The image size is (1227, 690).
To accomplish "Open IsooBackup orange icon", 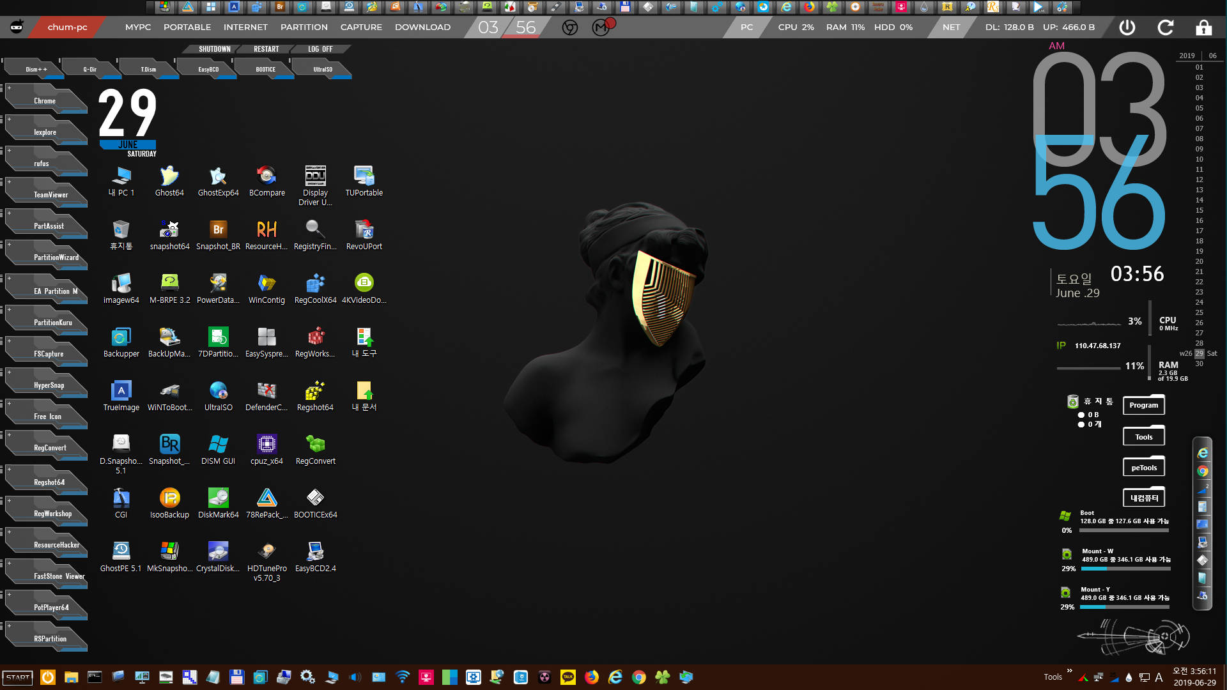I will click(169, 503).
